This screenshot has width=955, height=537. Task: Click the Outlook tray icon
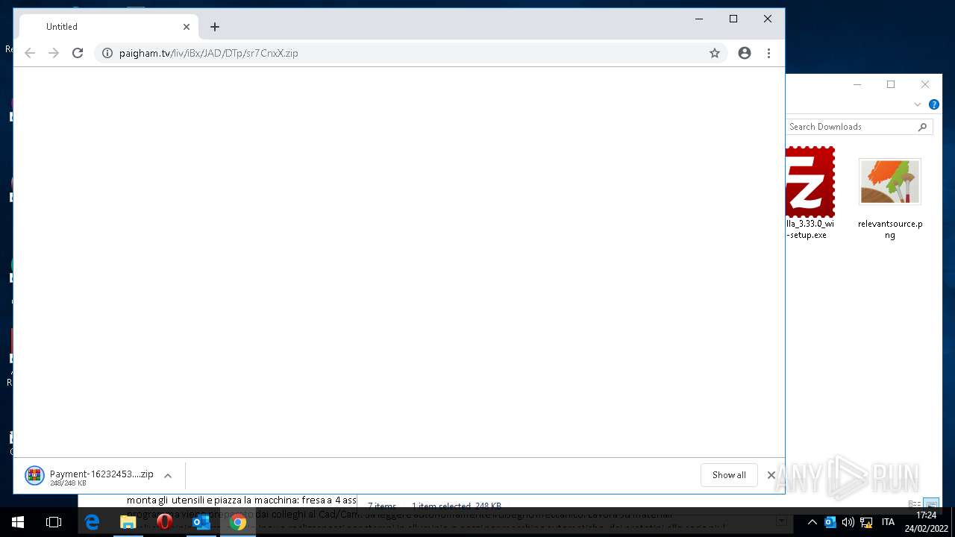pyautogui.click(x=830, y=522)
